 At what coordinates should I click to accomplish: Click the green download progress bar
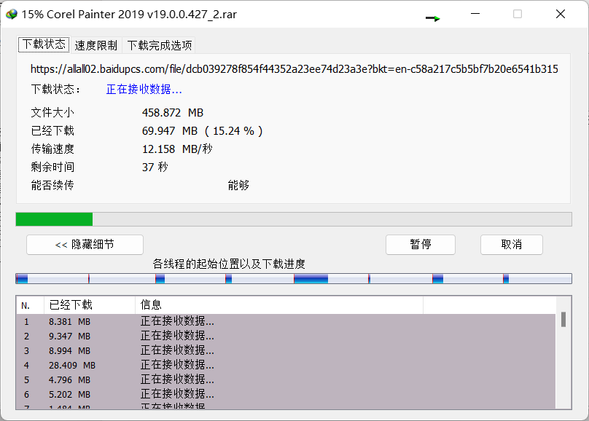pos(294,219)
